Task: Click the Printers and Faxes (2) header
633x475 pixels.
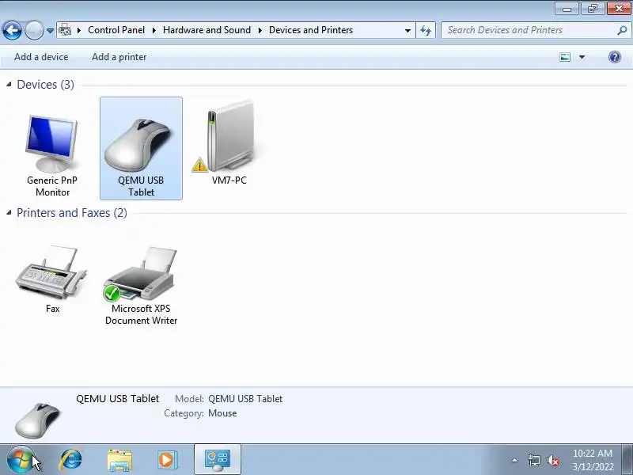Action: click(71, 212)
